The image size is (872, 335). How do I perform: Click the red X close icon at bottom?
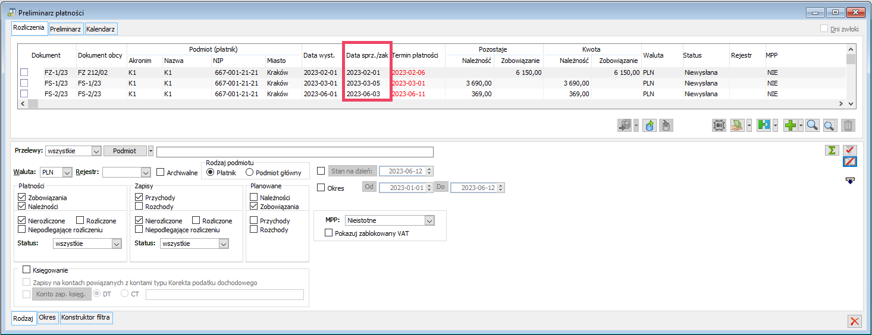[x=855, y=321]
